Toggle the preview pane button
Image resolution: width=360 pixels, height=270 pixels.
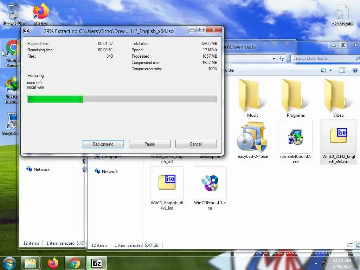pyautogui.click(x=342, y=70)
